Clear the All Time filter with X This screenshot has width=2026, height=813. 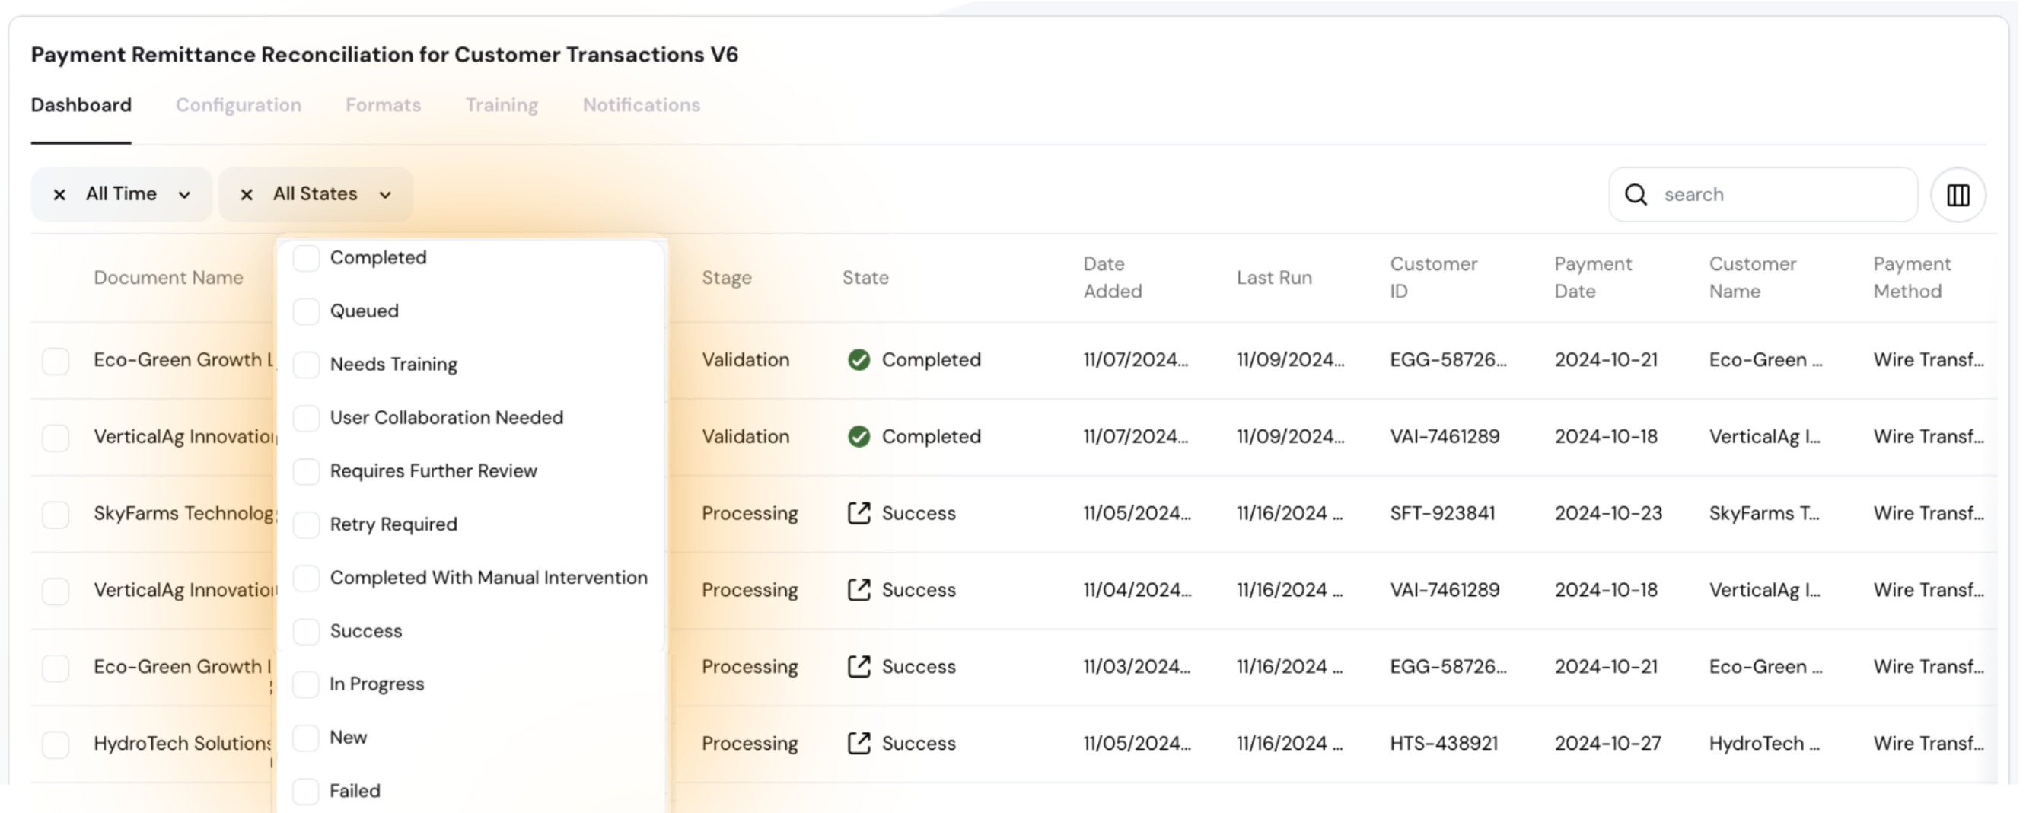point(59,194)
